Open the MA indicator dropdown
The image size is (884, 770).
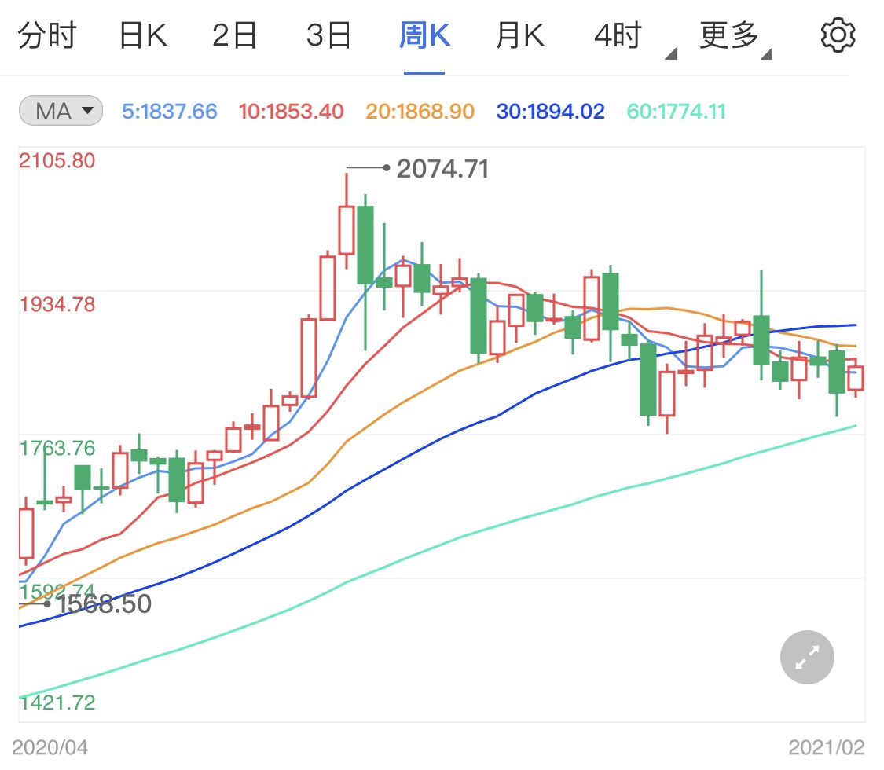point(59,111)
